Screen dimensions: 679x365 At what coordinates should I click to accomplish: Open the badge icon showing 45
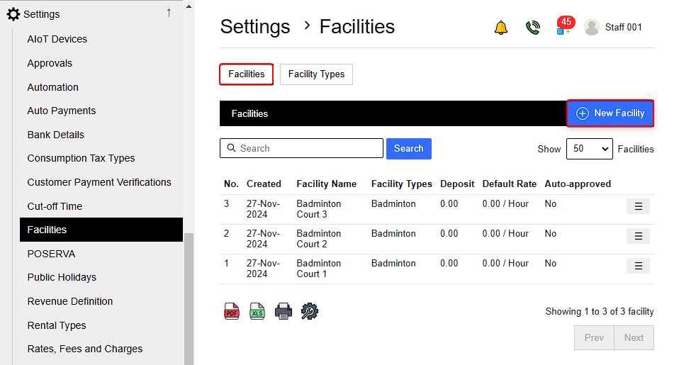[564, 27]
